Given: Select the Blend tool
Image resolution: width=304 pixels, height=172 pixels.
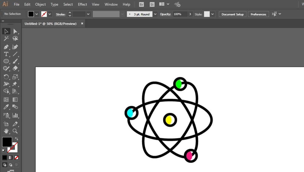Looking at the screenshot, I should [15, 107].
